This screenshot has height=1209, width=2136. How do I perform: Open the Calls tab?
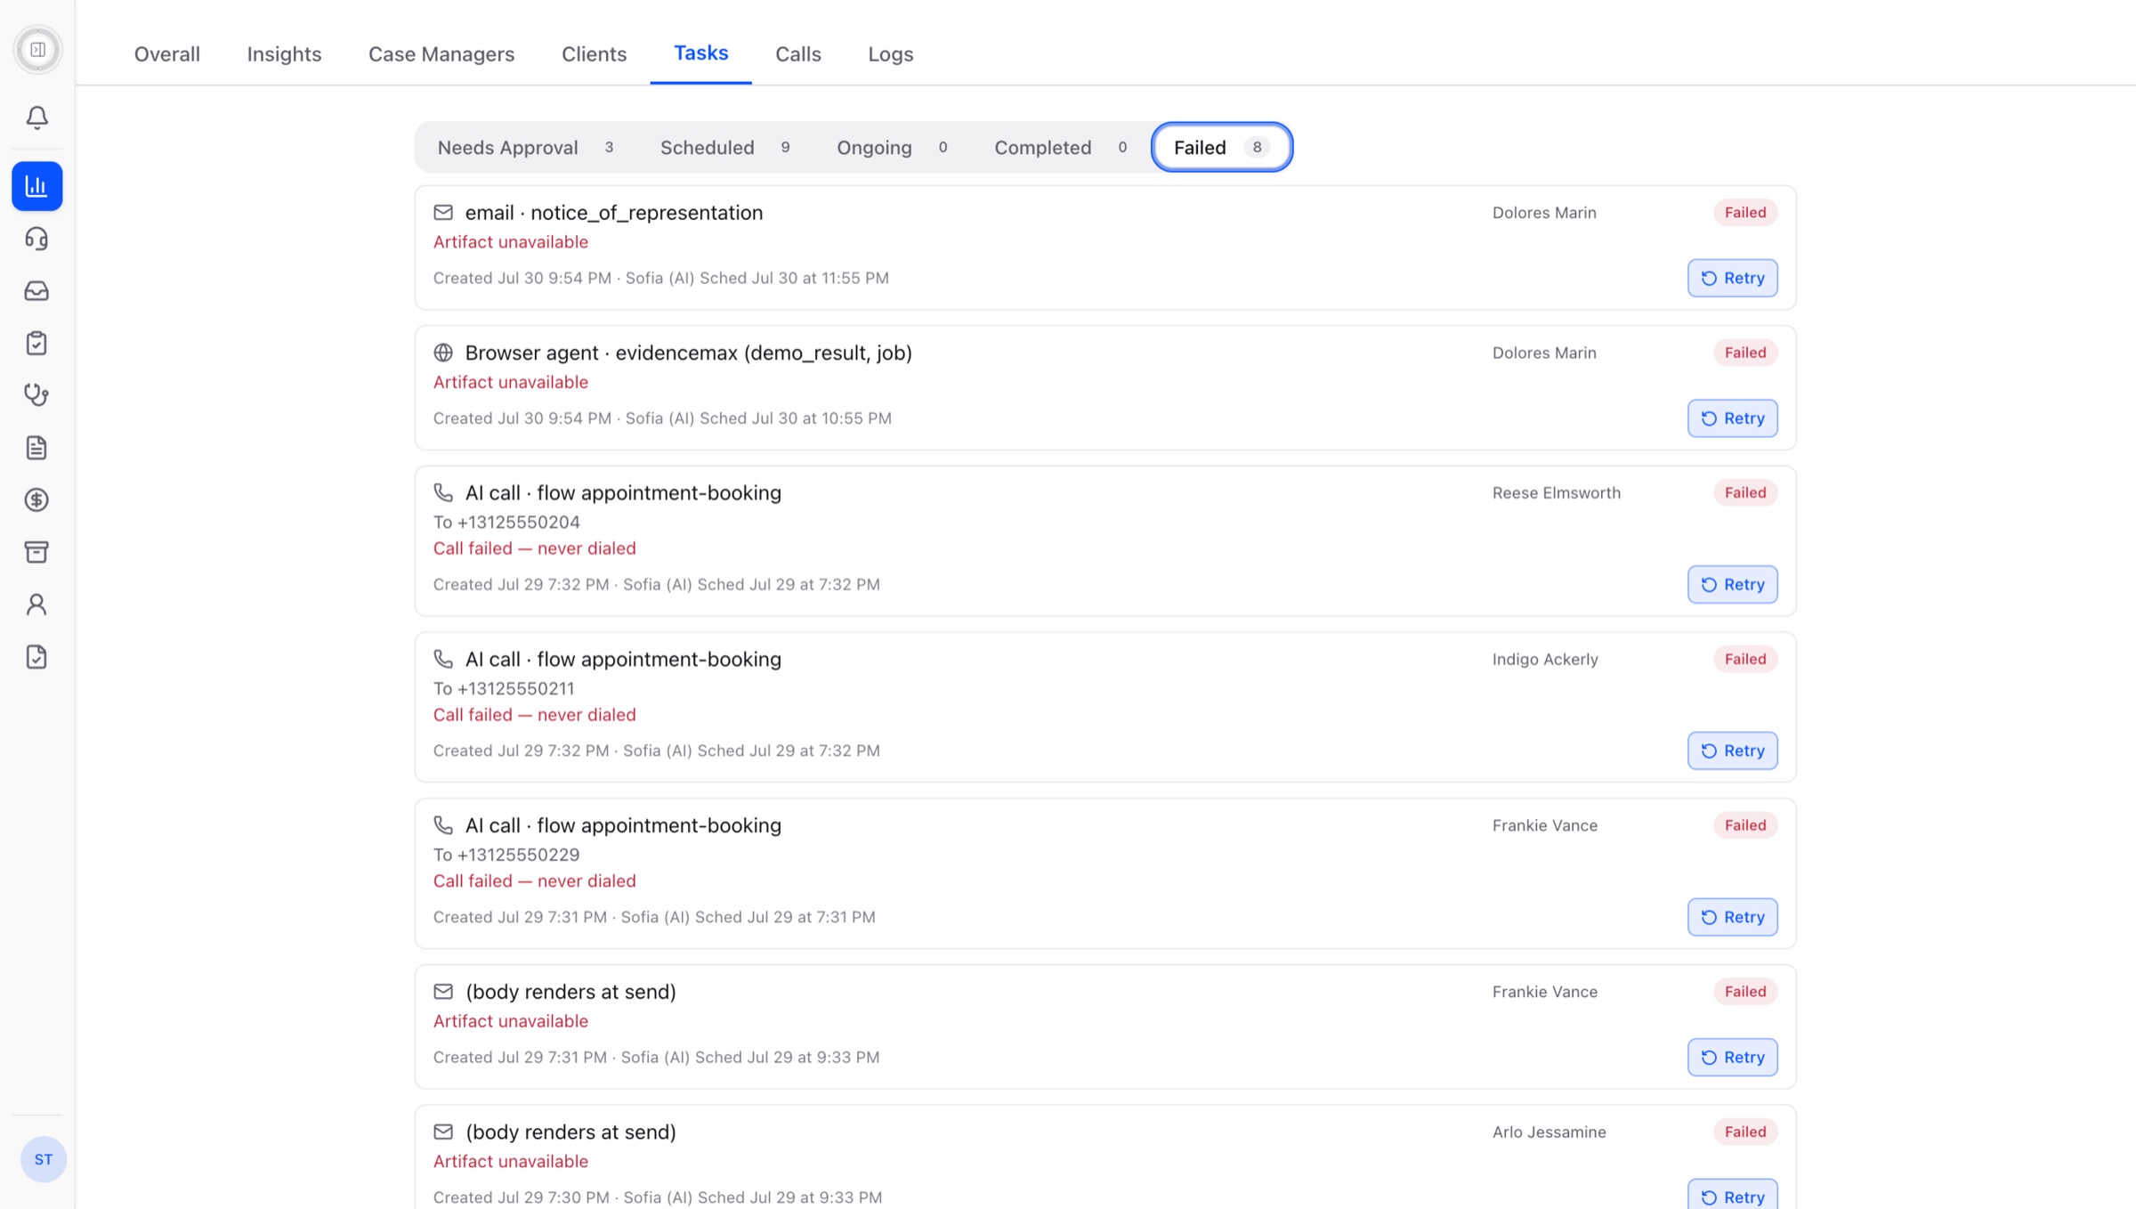click(x=798, y=54)
